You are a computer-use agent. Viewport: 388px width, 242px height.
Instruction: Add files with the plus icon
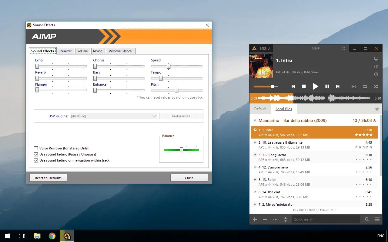[x=255, y=219]
